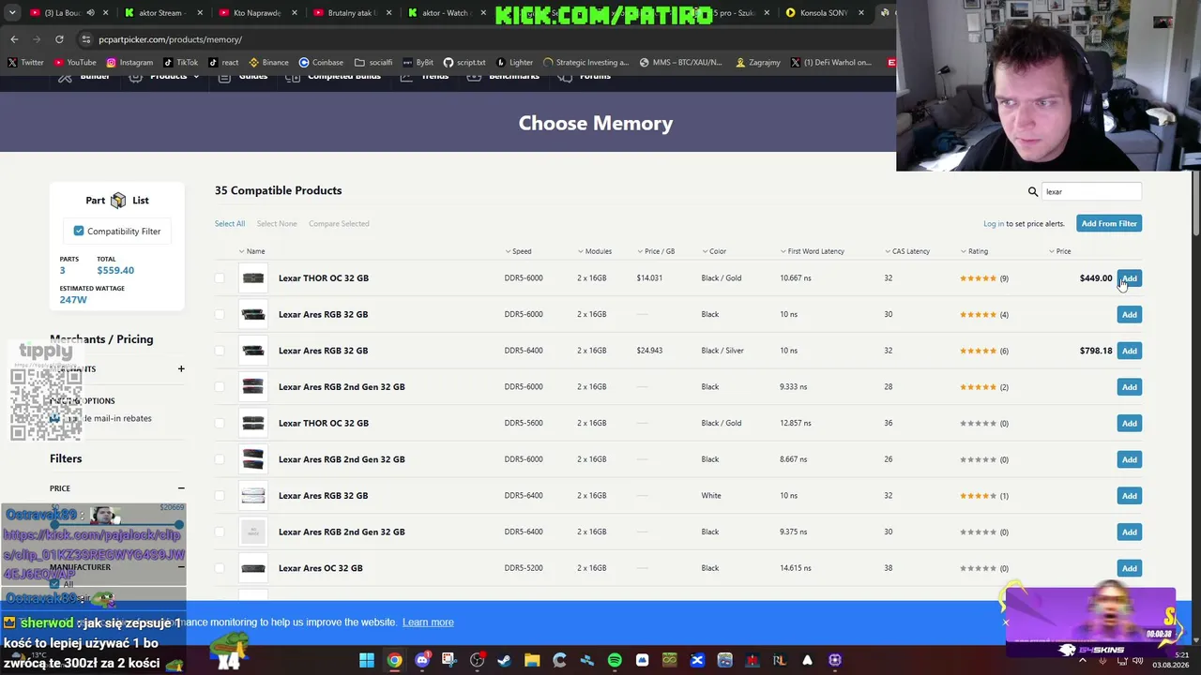This screenshot has width=1201, height=675.
Task: Tick the Lexar THOR OC DDR5-5600 checkbox
Action: click(220, 424)
